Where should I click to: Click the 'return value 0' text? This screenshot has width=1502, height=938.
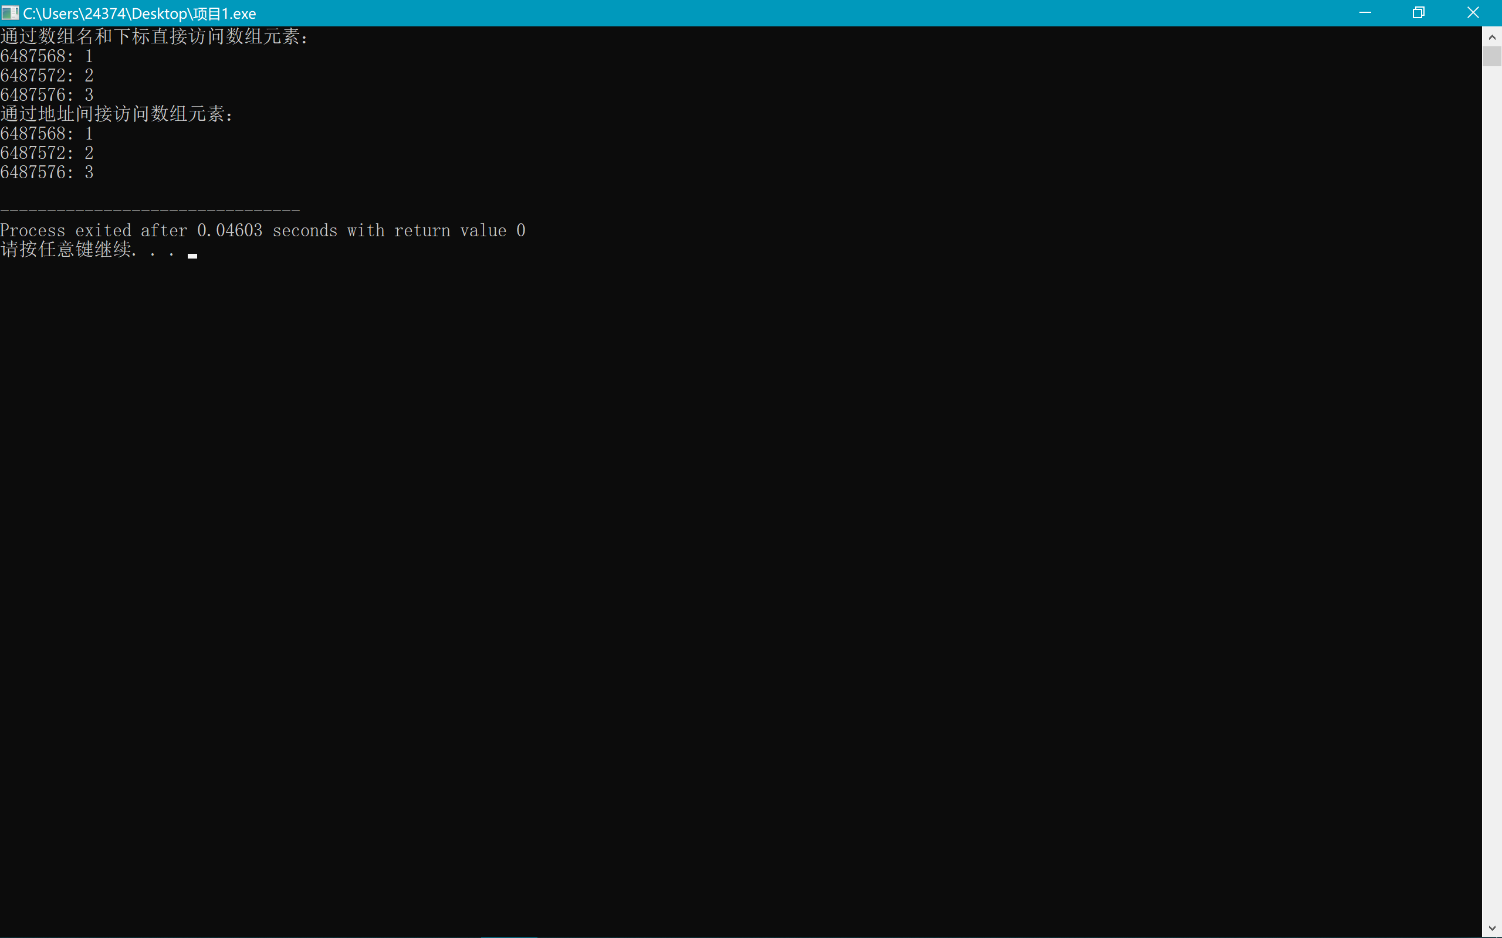coord(459,231)
